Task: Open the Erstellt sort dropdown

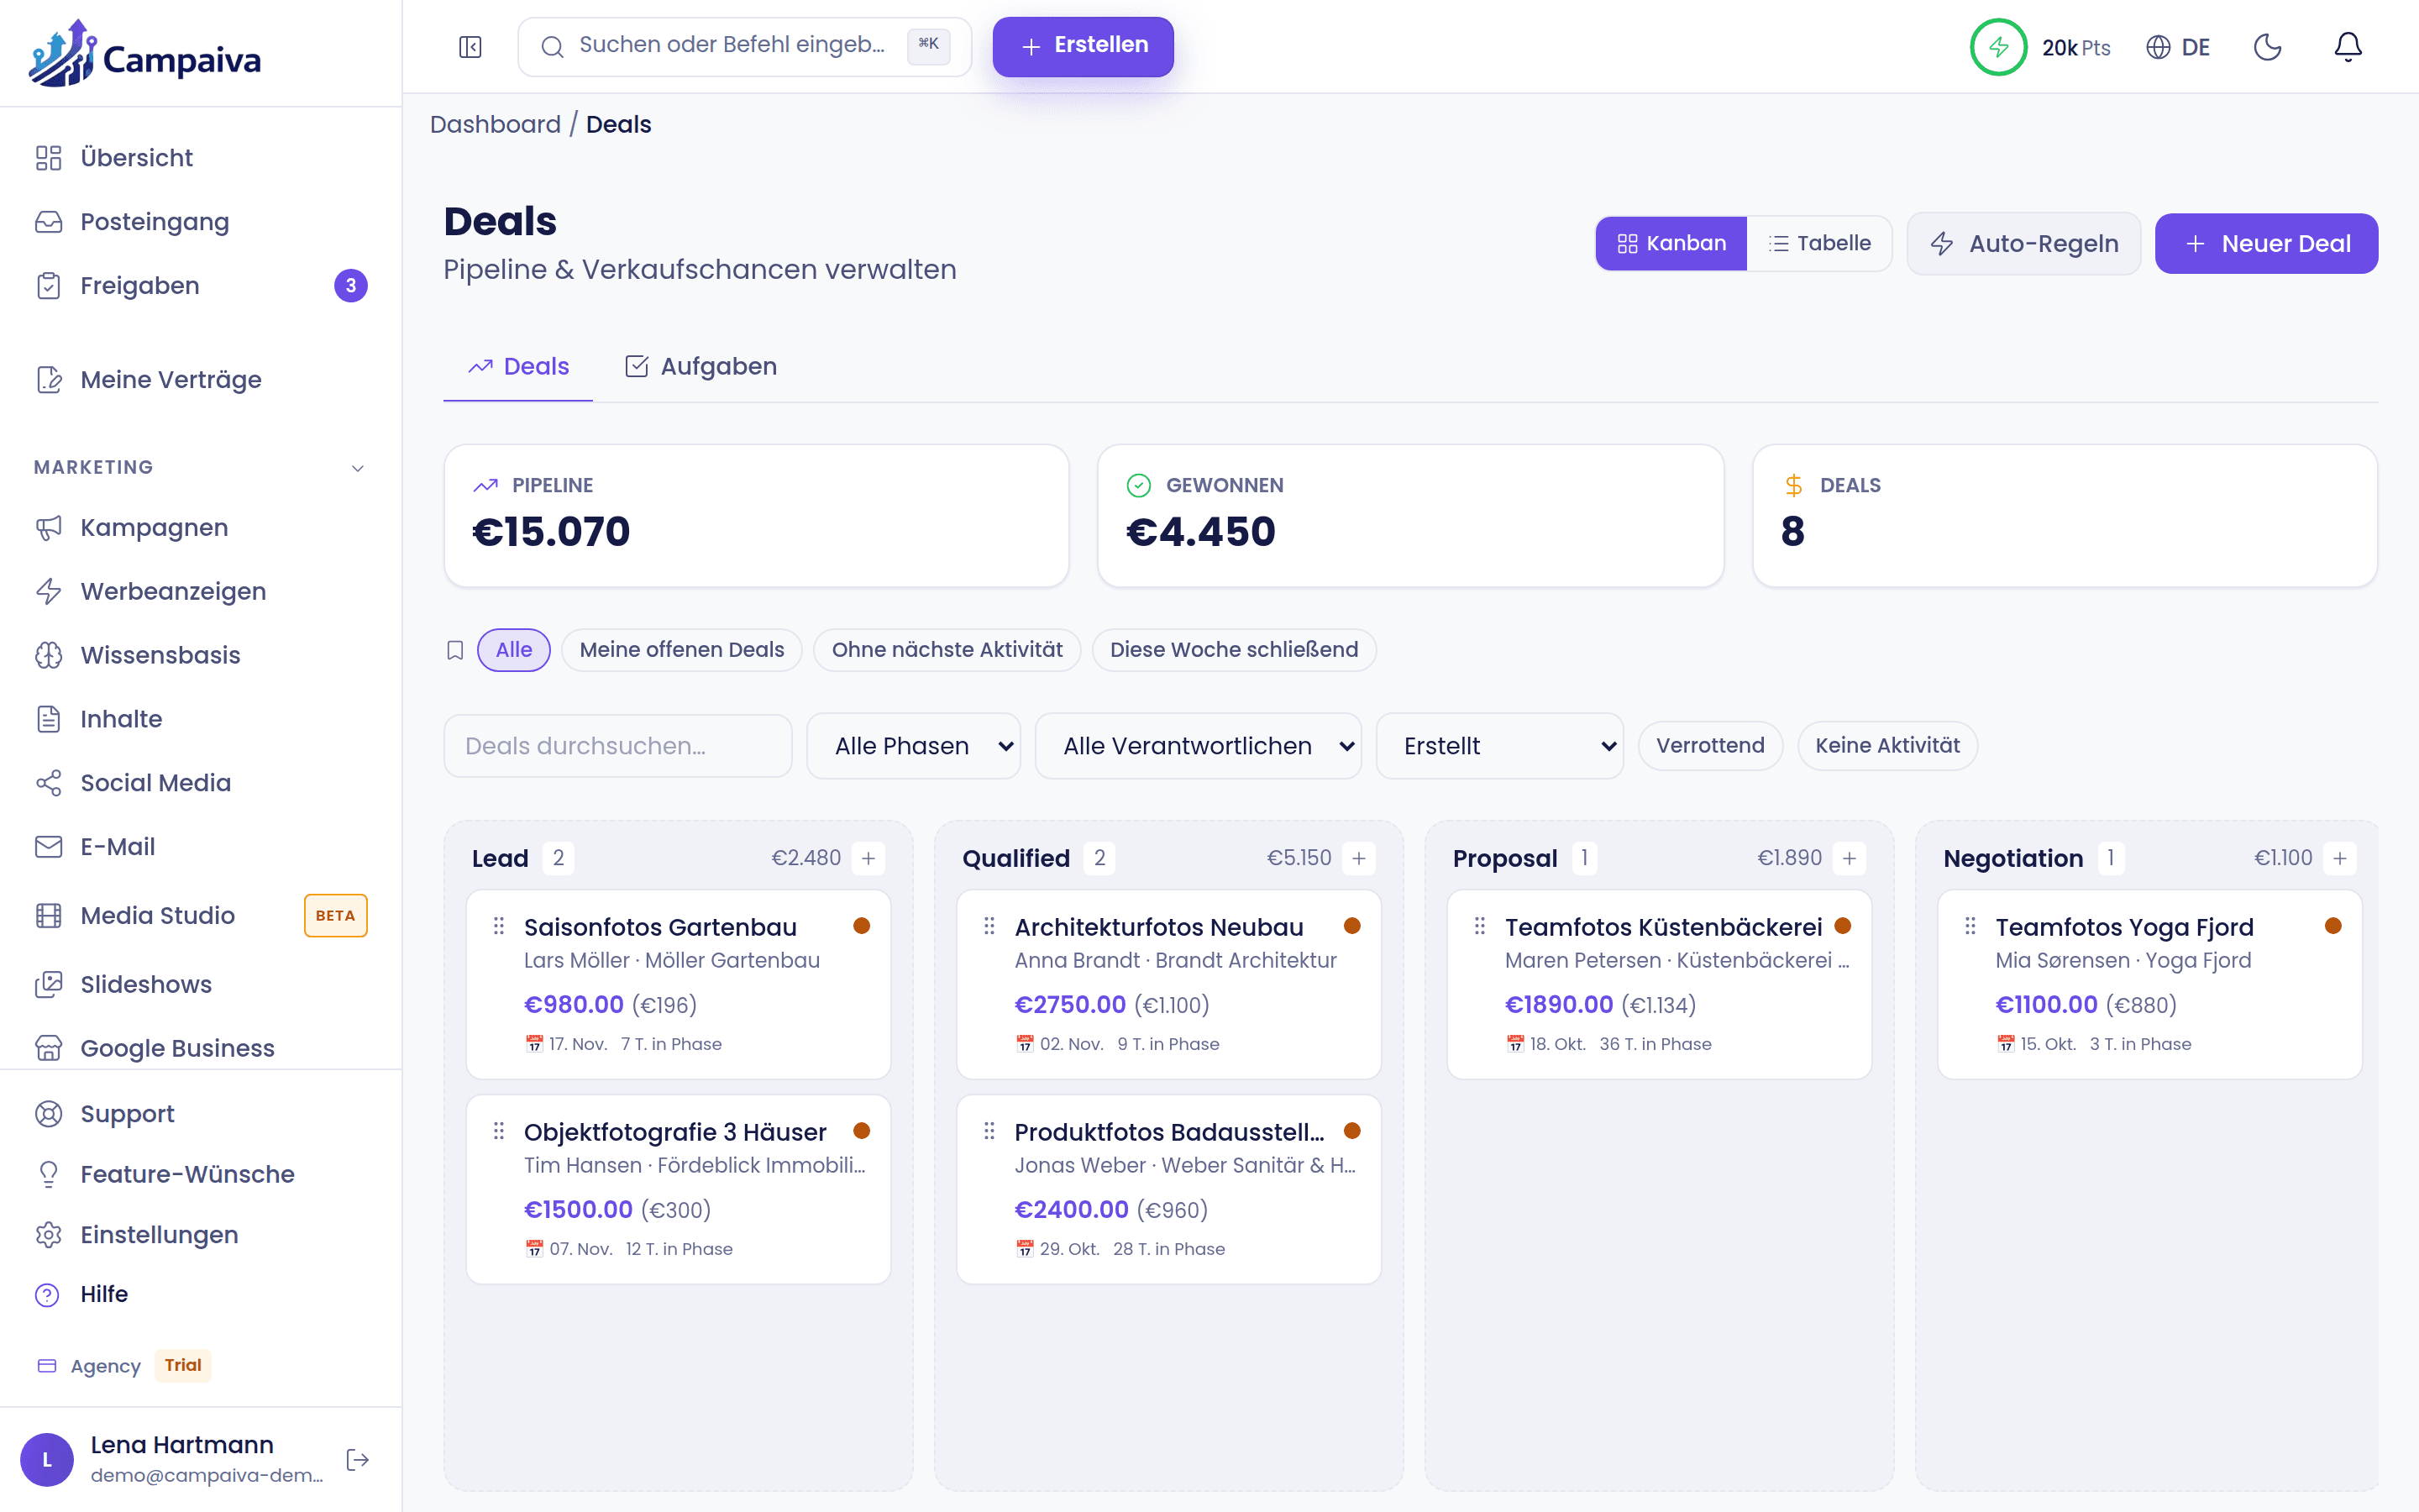Action: click(x=1499, y=746)
